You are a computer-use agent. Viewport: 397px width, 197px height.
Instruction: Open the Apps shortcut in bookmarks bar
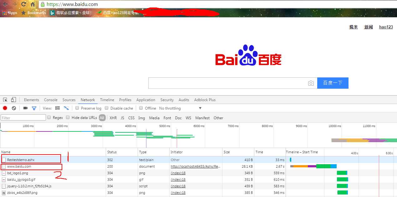[10, 13]
